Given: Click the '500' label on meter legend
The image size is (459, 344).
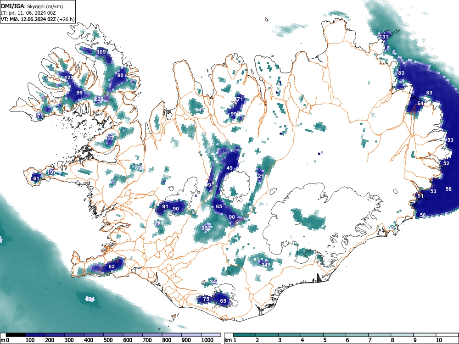Looking at the screenshot, I should pyautogui.click(x=108, y=340).
